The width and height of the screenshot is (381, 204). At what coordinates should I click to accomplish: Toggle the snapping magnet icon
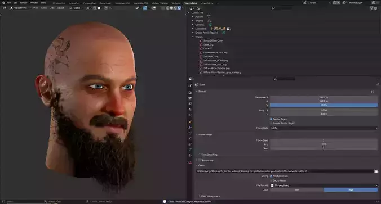point(95,8)
